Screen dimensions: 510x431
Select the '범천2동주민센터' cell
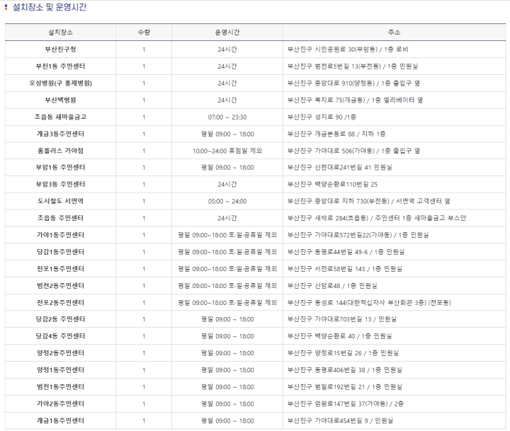[x=60, y=286]
